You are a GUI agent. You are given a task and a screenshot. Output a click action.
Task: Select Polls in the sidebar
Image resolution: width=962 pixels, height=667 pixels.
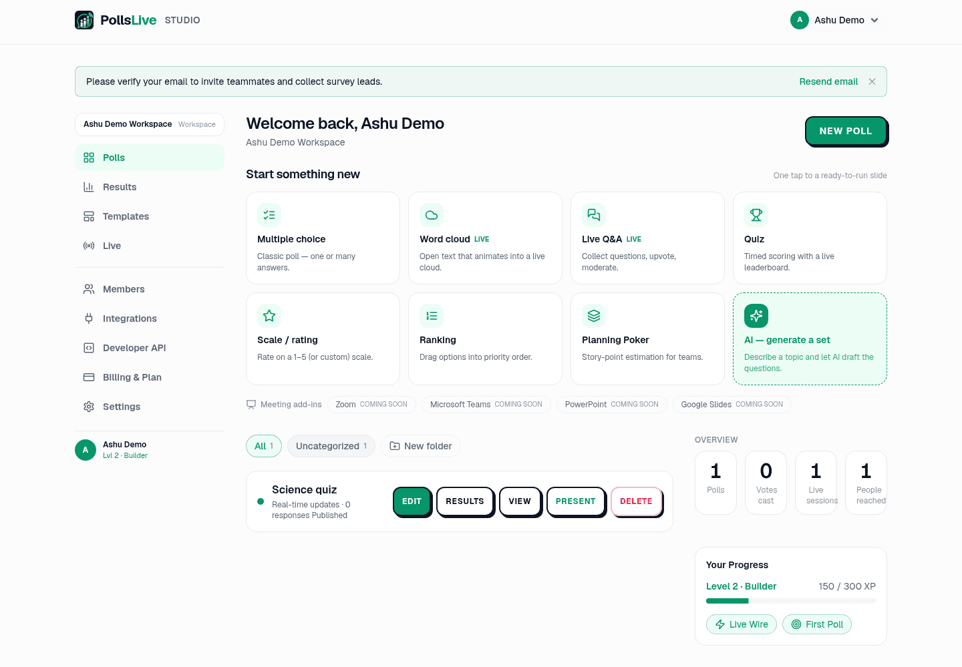pos(150,158)
